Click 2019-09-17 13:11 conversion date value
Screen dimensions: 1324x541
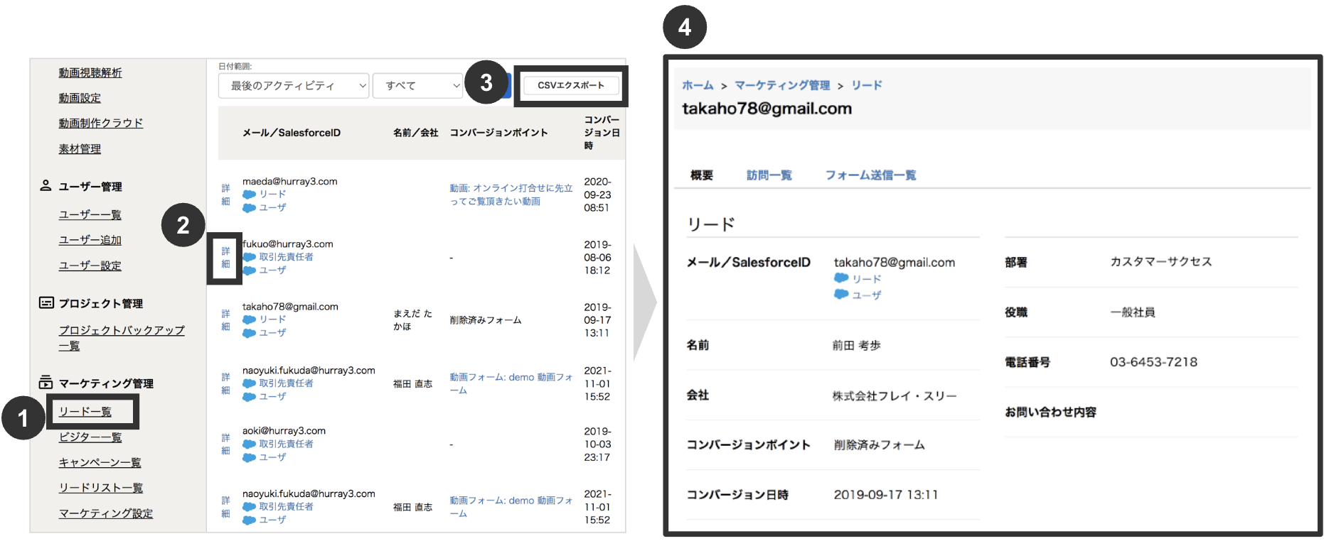coord(886,495)
